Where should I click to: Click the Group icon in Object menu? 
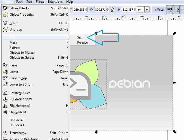[x=5, y=23]
